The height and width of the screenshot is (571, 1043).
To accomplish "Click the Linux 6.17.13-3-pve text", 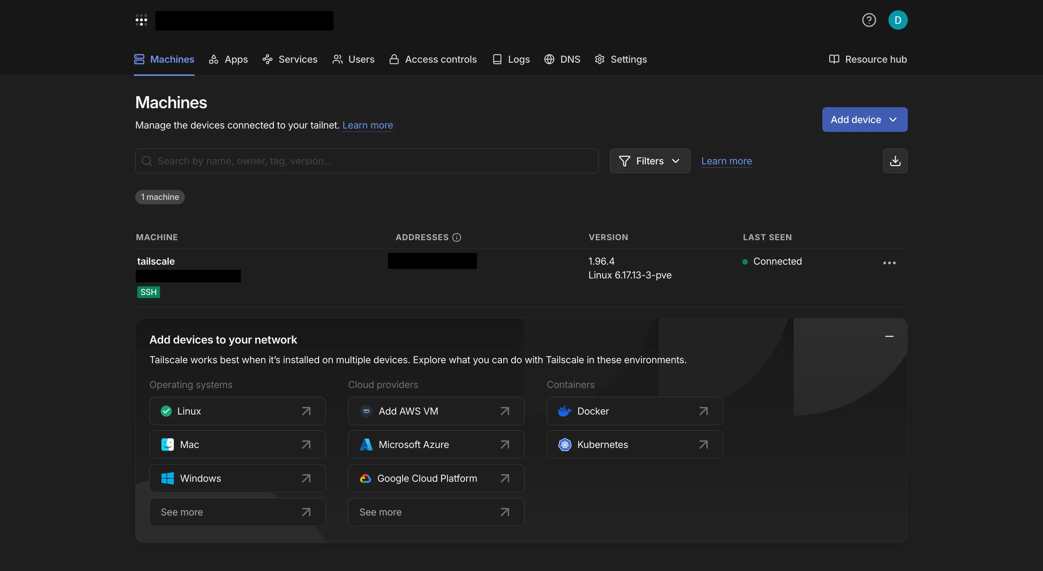I will tap(629, 275).
